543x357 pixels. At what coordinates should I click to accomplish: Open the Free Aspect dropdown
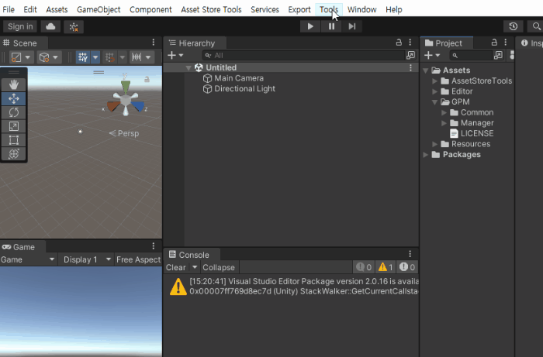(x=139, y=259)
